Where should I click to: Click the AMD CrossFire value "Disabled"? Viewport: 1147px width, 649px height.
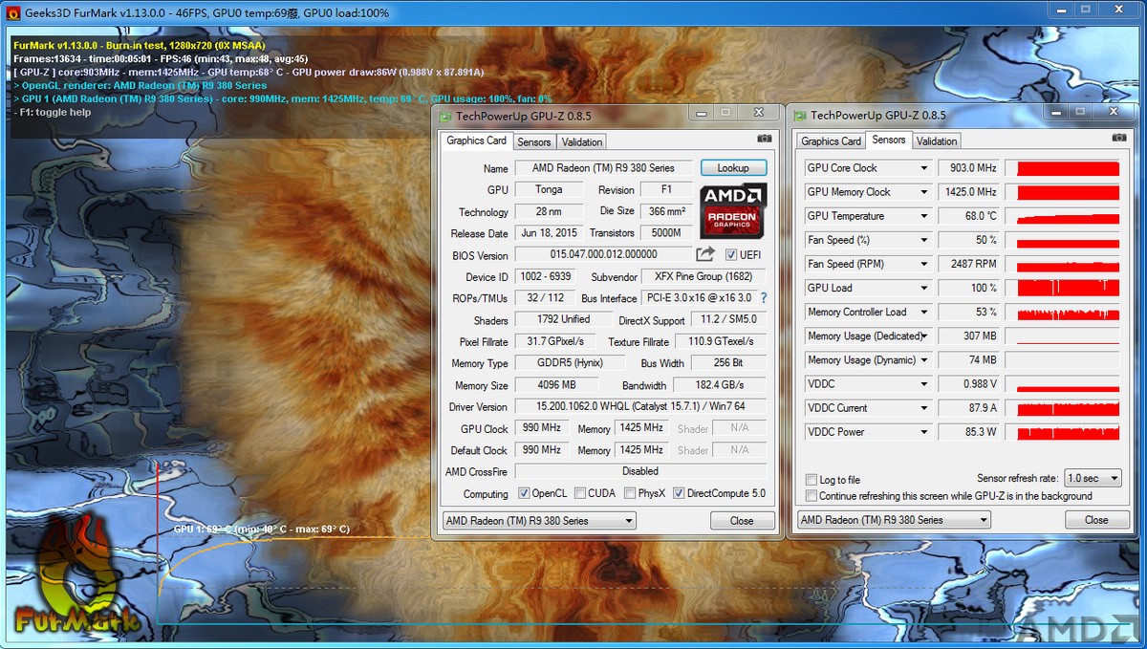click(x=640, y=471)
